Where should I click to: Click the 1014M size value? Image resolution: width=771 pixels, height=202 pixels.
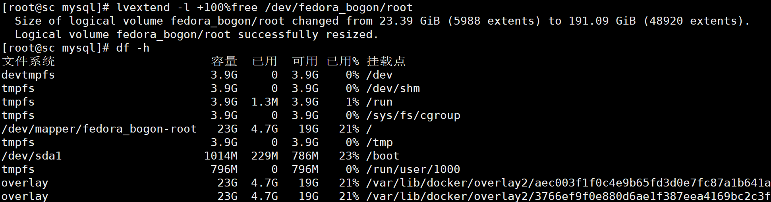[x=220, y=156]
